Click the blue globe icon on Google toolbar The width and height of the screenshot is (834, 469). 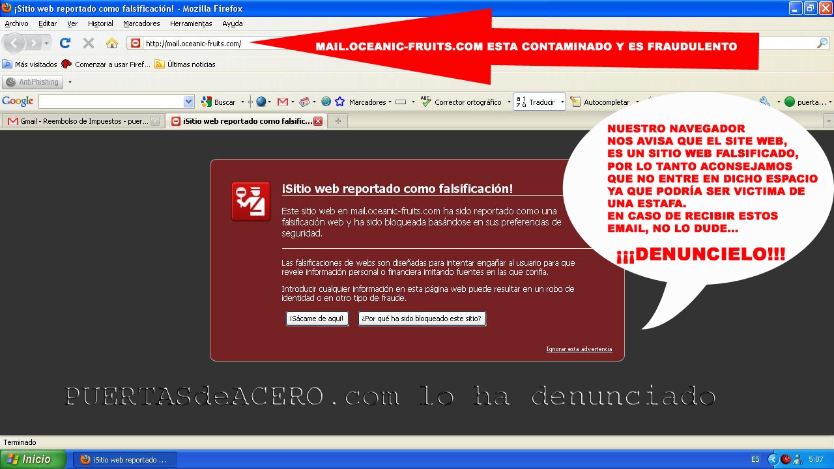pos(261,102)
